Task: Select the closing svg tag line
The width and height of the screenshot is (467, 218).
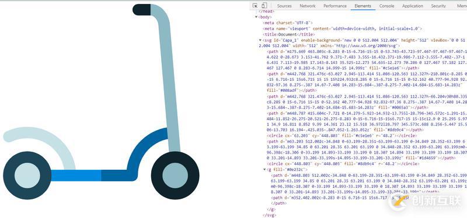Action: pos(269,215)
